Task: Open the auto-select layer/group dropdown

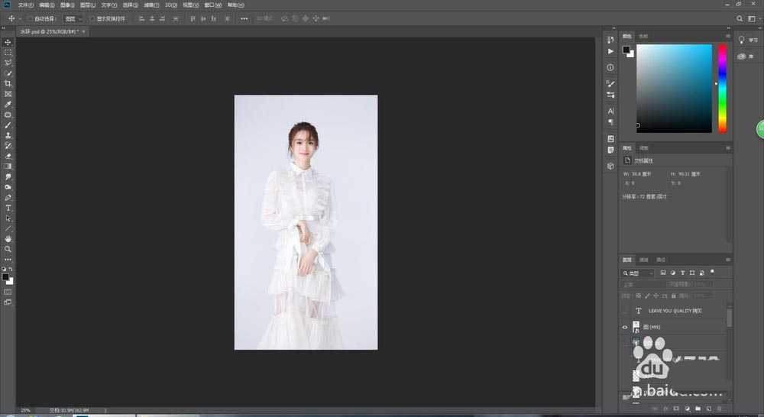Action: (x=73, y=18)
